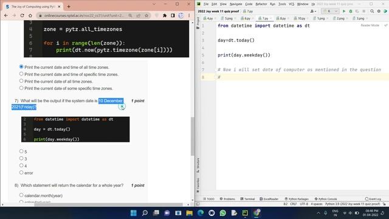This screenshot has width=389, height=219.
Task: Switch to the 8.py editor tab
Action: pos(282,18)
